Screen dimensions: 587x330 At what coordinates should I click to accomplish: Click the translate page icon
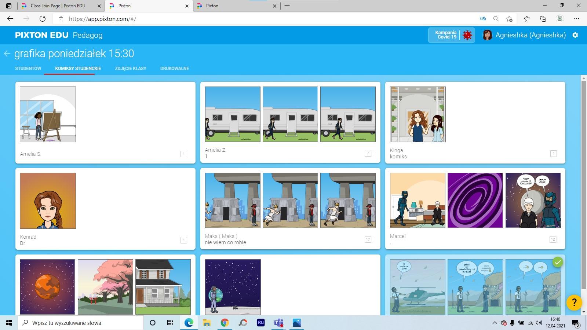483,19
